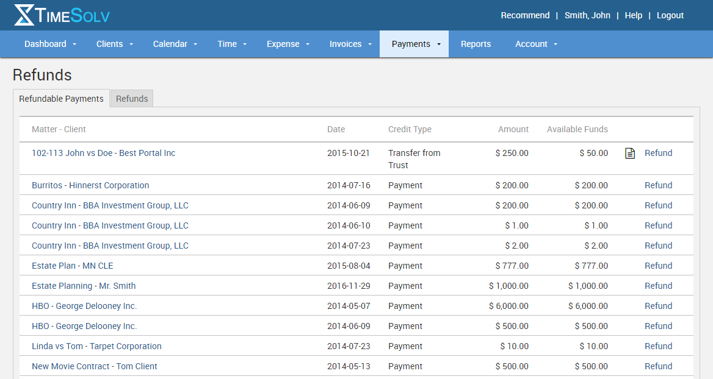This screenshot has height=379, width=713.
Task: Open the note document icon for John vs Doe
Action: tap(629, 153)
